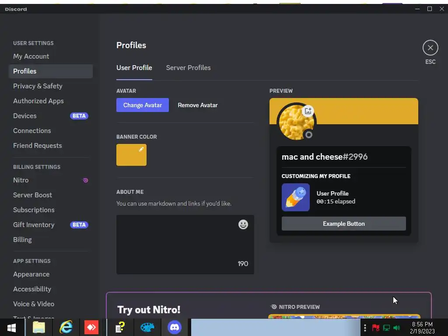Click the 190 character counter
448x336 pixels.
pos(243,264)
